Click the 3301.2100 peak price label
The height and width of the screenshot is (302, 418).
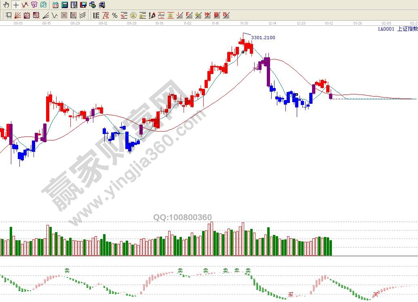[x=263, y=38]
